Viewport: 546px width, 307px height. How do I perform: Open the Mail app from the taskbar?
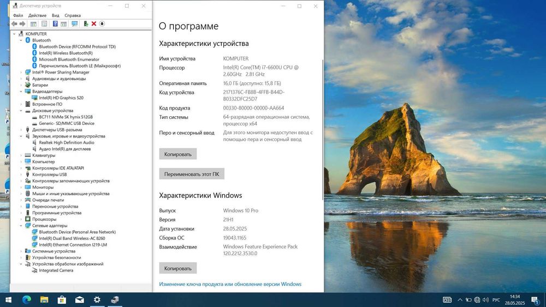tap(79, 300)
